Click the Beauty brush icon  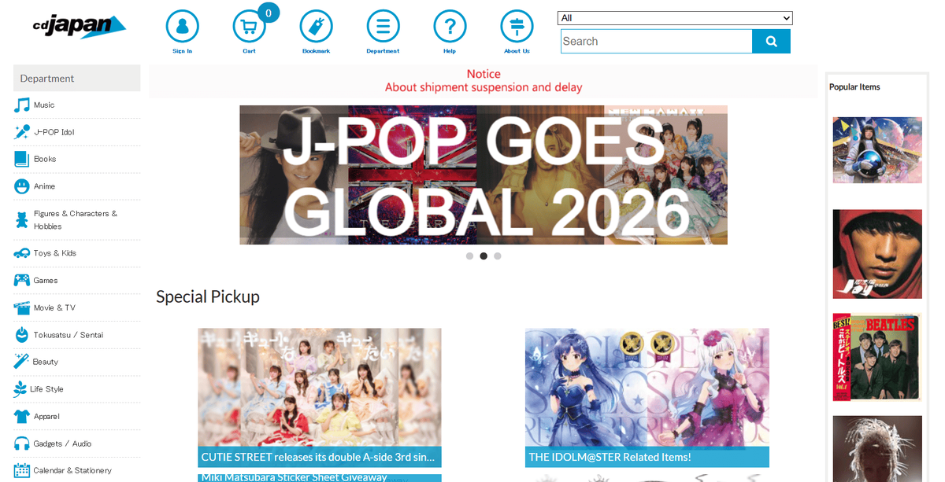click(x=22, y=362)
